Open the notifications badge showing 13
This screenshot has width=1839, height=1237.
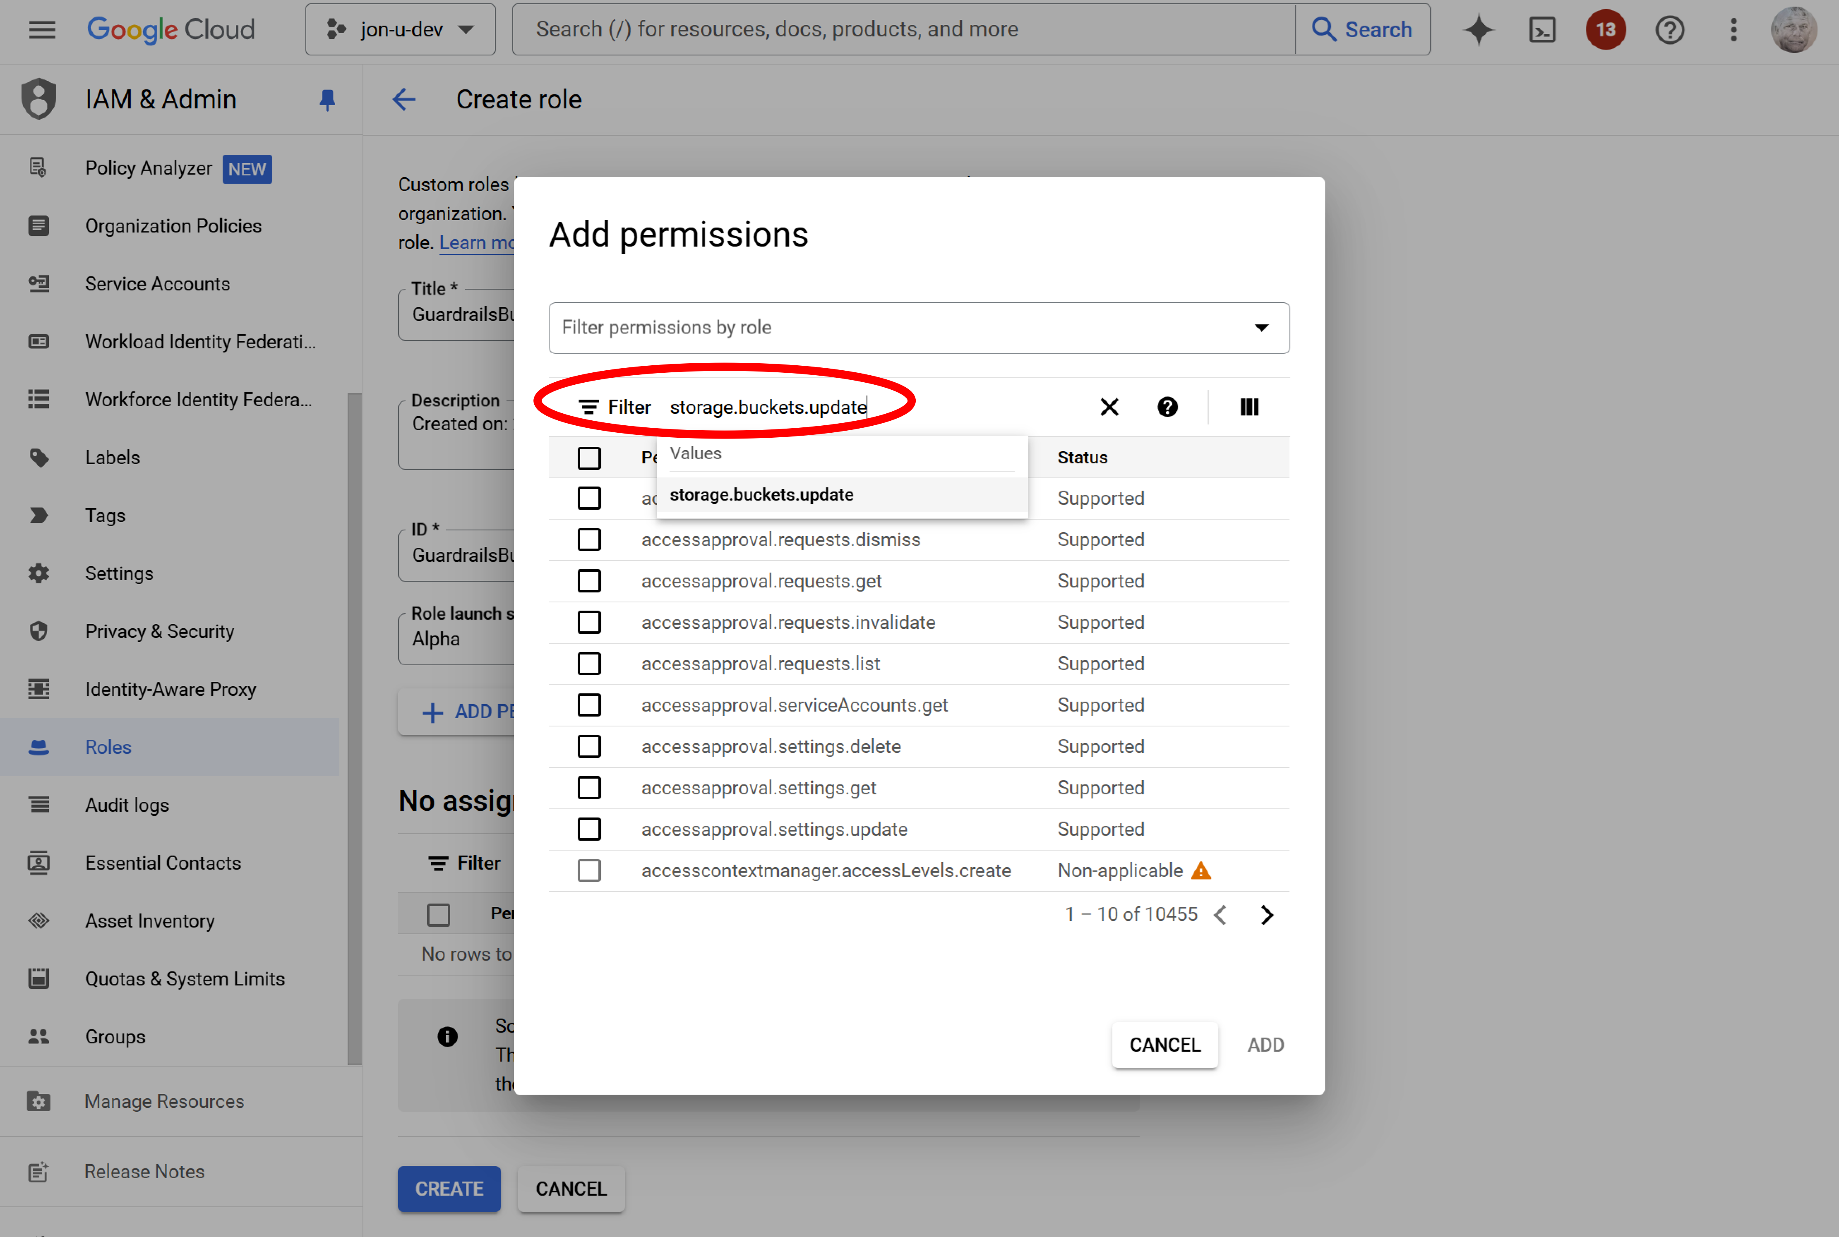(1606, 30)
